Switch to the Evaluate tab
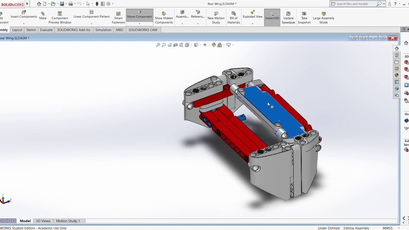Screen dimensions: 409x230 point(46,30)
